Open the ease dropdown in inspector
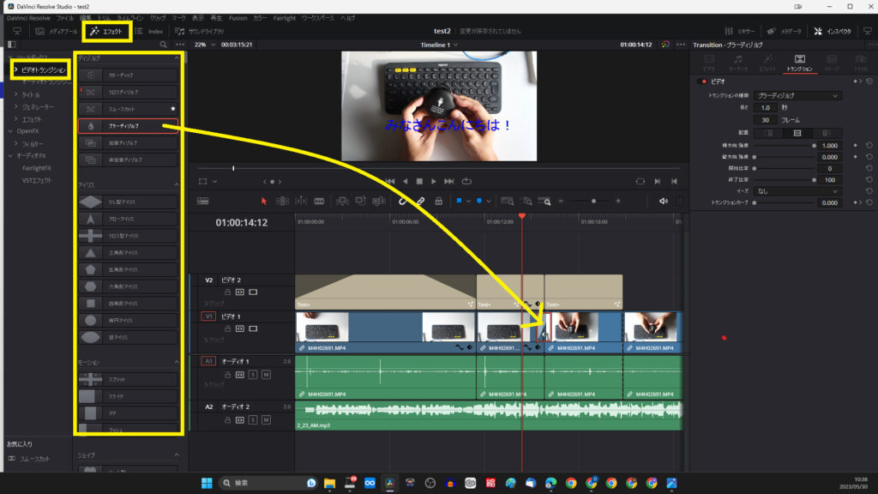The height and width of the screenshot is (494, 878). (797, 191)
